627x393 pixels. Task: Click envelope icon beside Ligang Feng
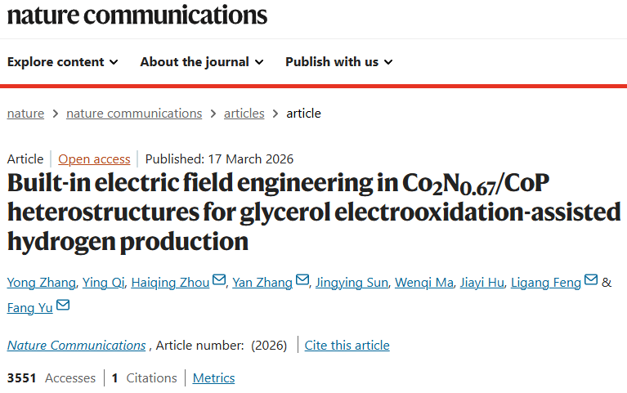click(x=592, y=281)
